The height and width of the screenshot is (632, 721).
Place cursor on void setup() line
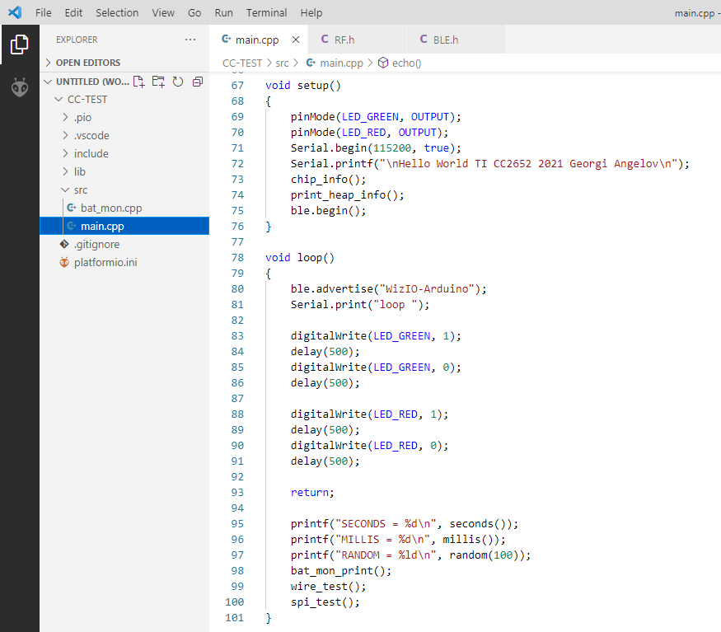[303, 85]
